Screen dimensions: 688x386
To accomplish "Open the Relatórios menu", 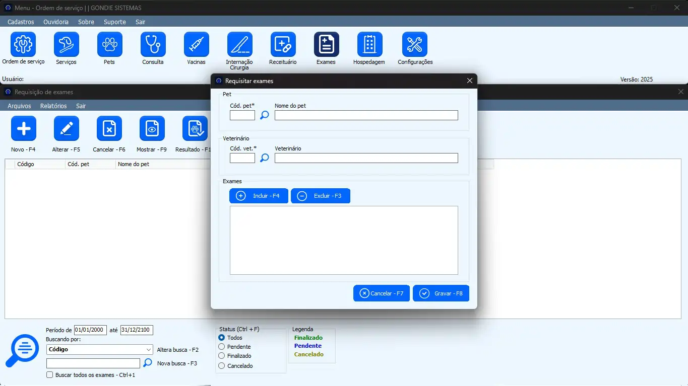I will coord(53,106).
